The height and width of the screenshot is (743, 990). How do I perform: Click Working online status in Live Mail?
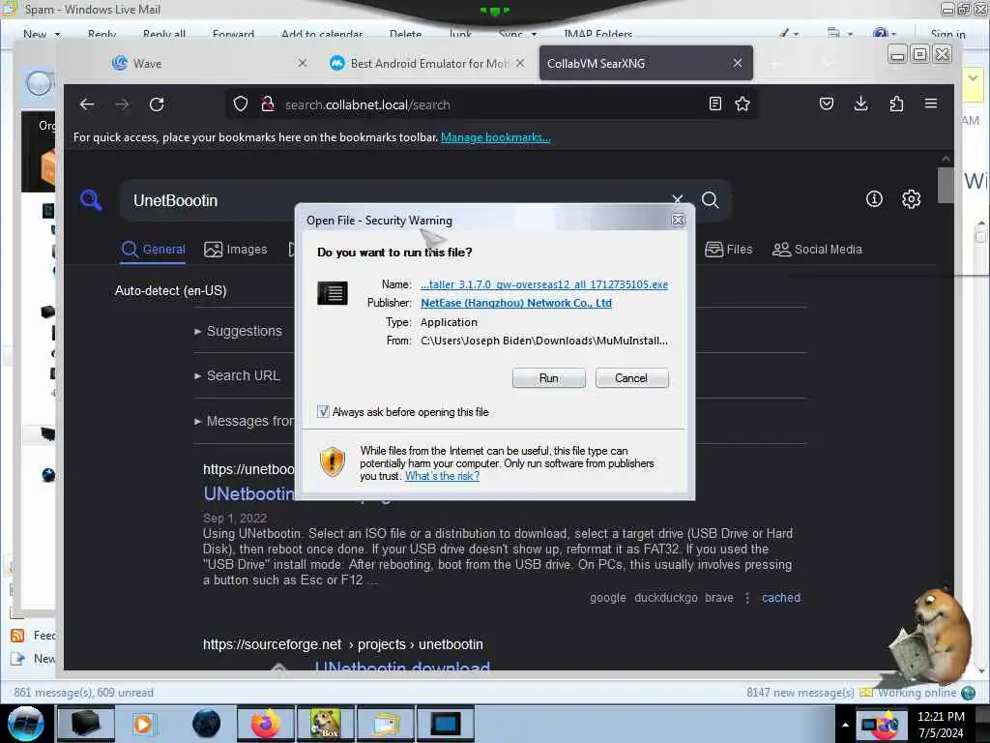click(x=917, y=693)
